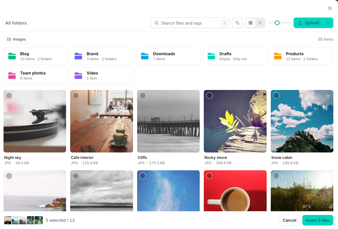Select the coastal headland image checkbox
338x229 pixels.
pyautogui.click(x=9, y=176)
